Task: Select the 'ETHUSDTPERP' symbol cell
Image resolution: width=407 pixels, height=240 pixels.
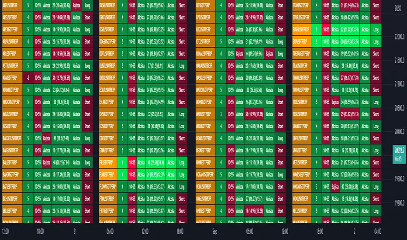Action: pos(108,151)
